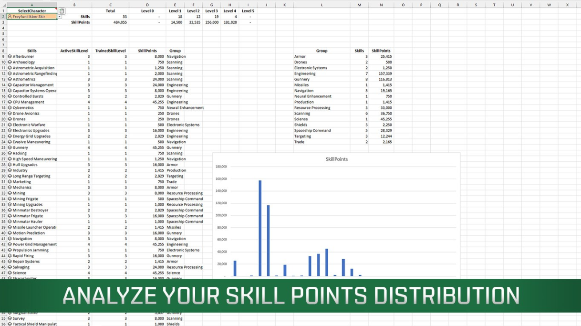Image resolution: width=581 pixels, height=326 pixels.
Task: Click the icon beside Controlled Bursts
Action: point(10,96)
